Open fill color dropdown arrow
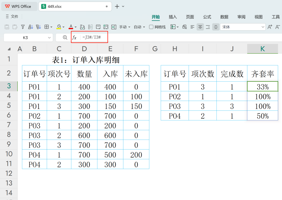282x200 pixels. tap(64, 27)
